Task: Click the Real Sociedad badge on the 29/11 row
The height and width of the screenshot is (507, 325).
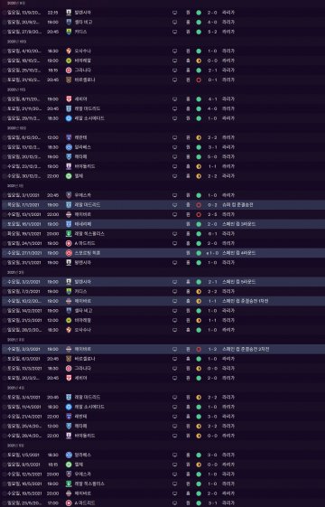Action: 69,118
